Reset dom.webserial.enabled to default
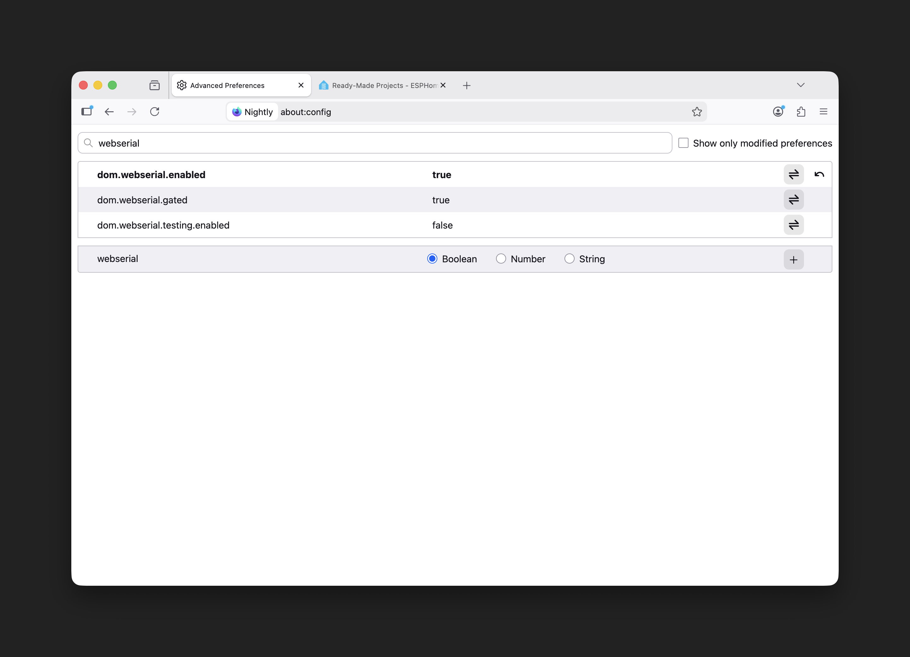 [x=819, y=174]
